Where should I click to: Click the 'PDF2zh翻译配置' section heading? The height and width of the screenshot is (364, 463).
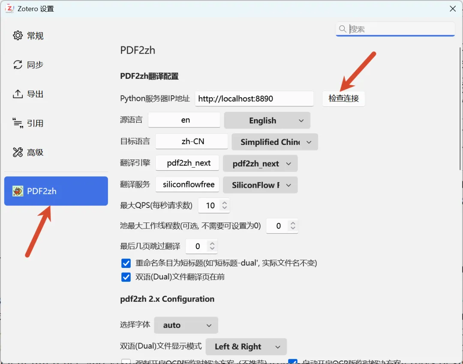coord(149,76)
